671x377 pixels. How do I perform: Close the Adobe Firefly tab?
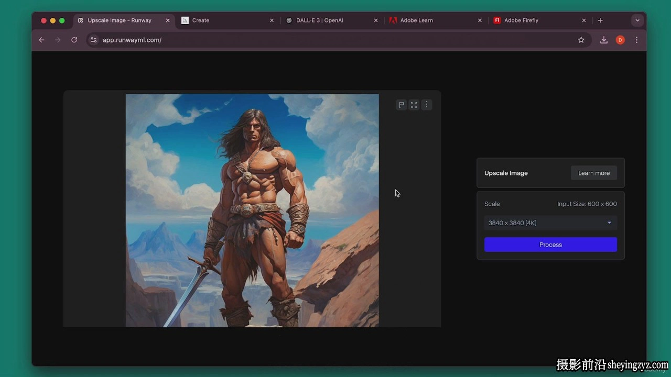coord(584,20)
